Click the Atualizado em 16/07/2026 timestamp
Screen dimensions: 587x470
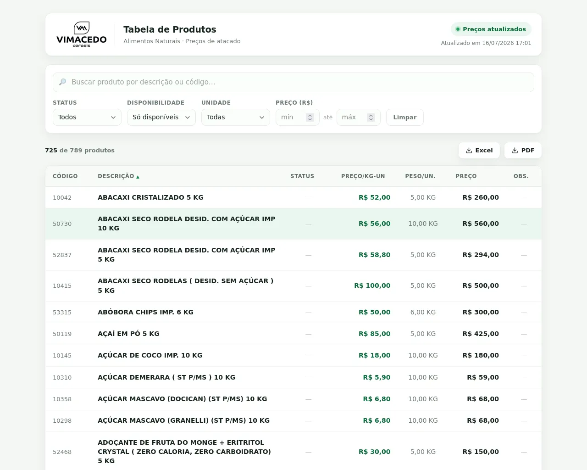click(x=486, y=43)
